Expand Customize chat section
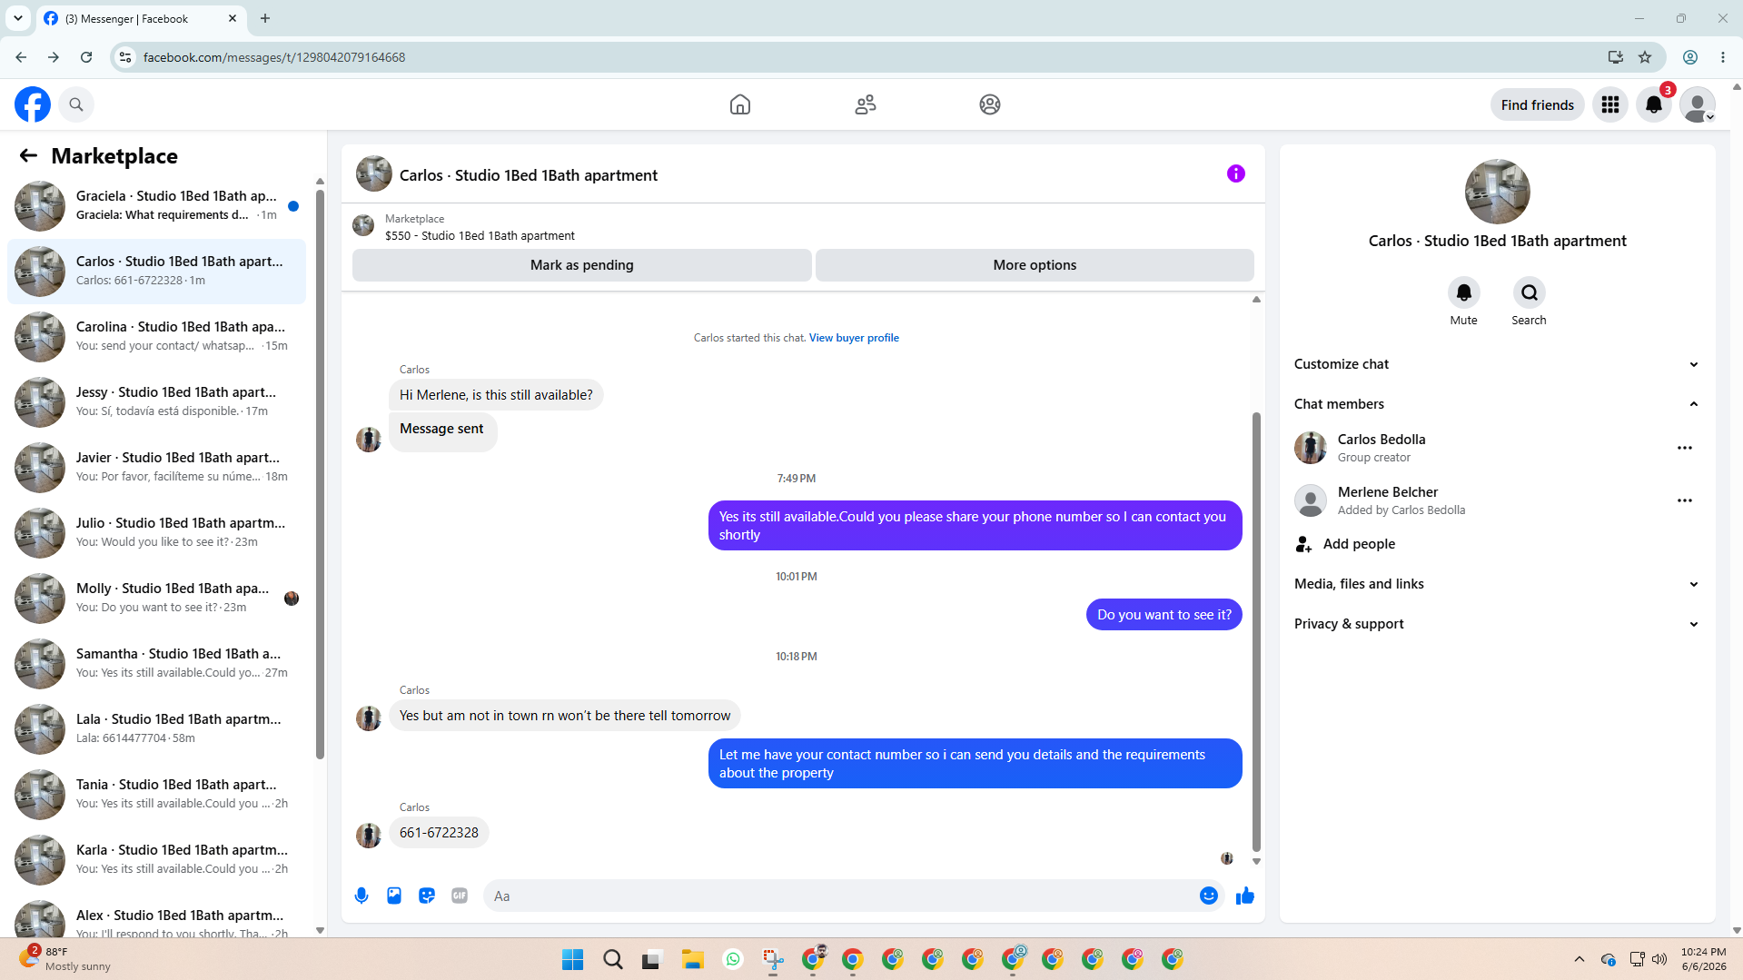Screen dimensions: 1743x980 click(x=1497, y=364)
